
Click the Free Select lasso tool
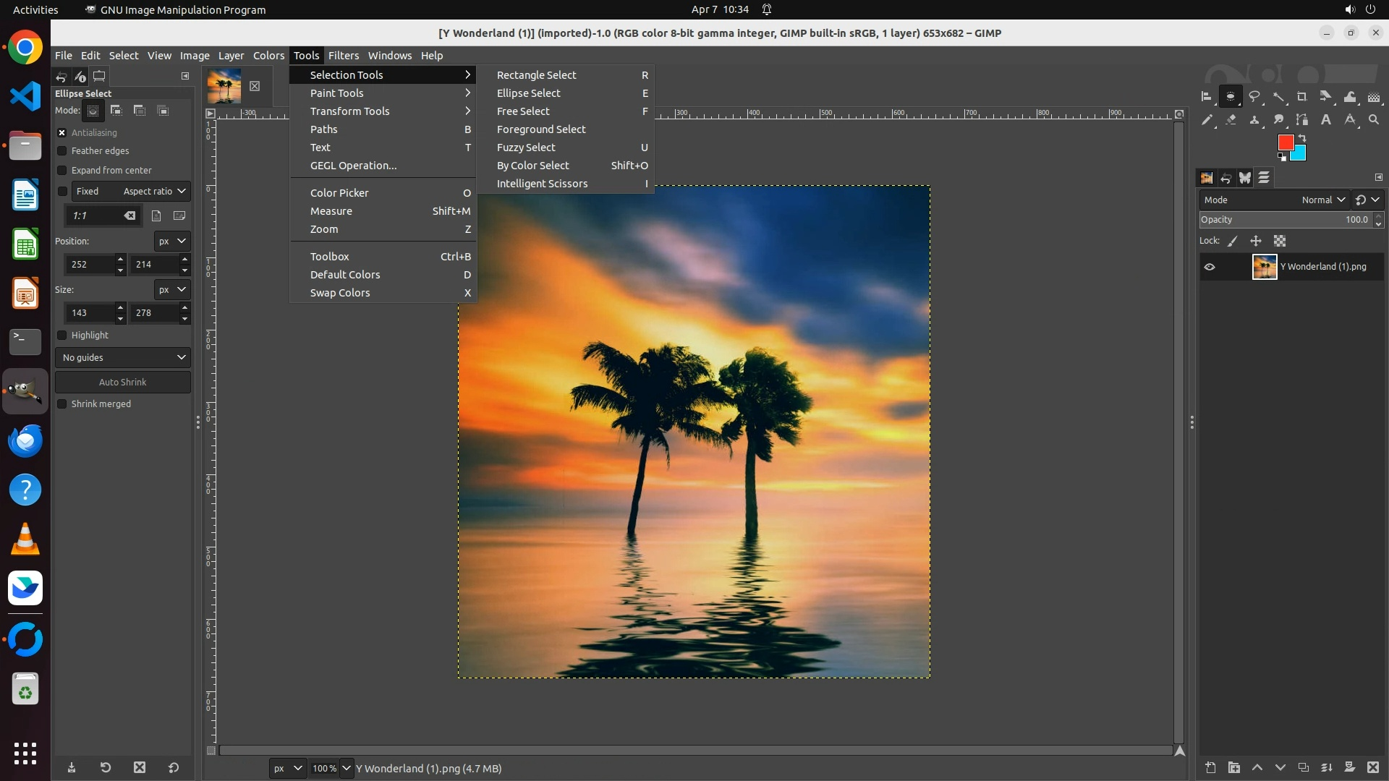tap(1254, 97)
